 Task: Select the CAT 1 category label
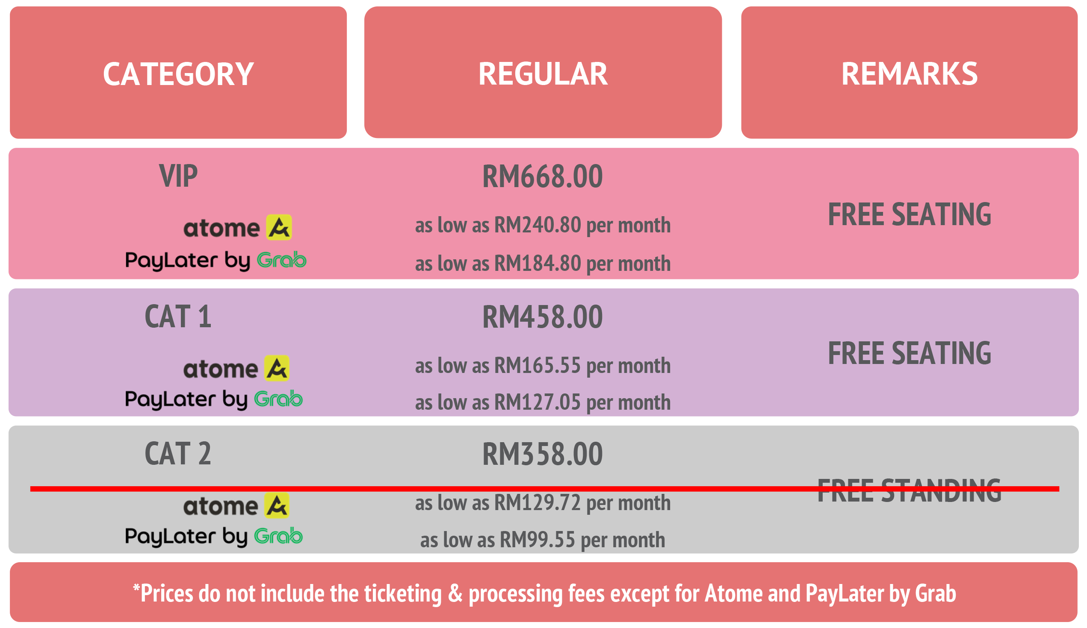(x=178, y=317)
